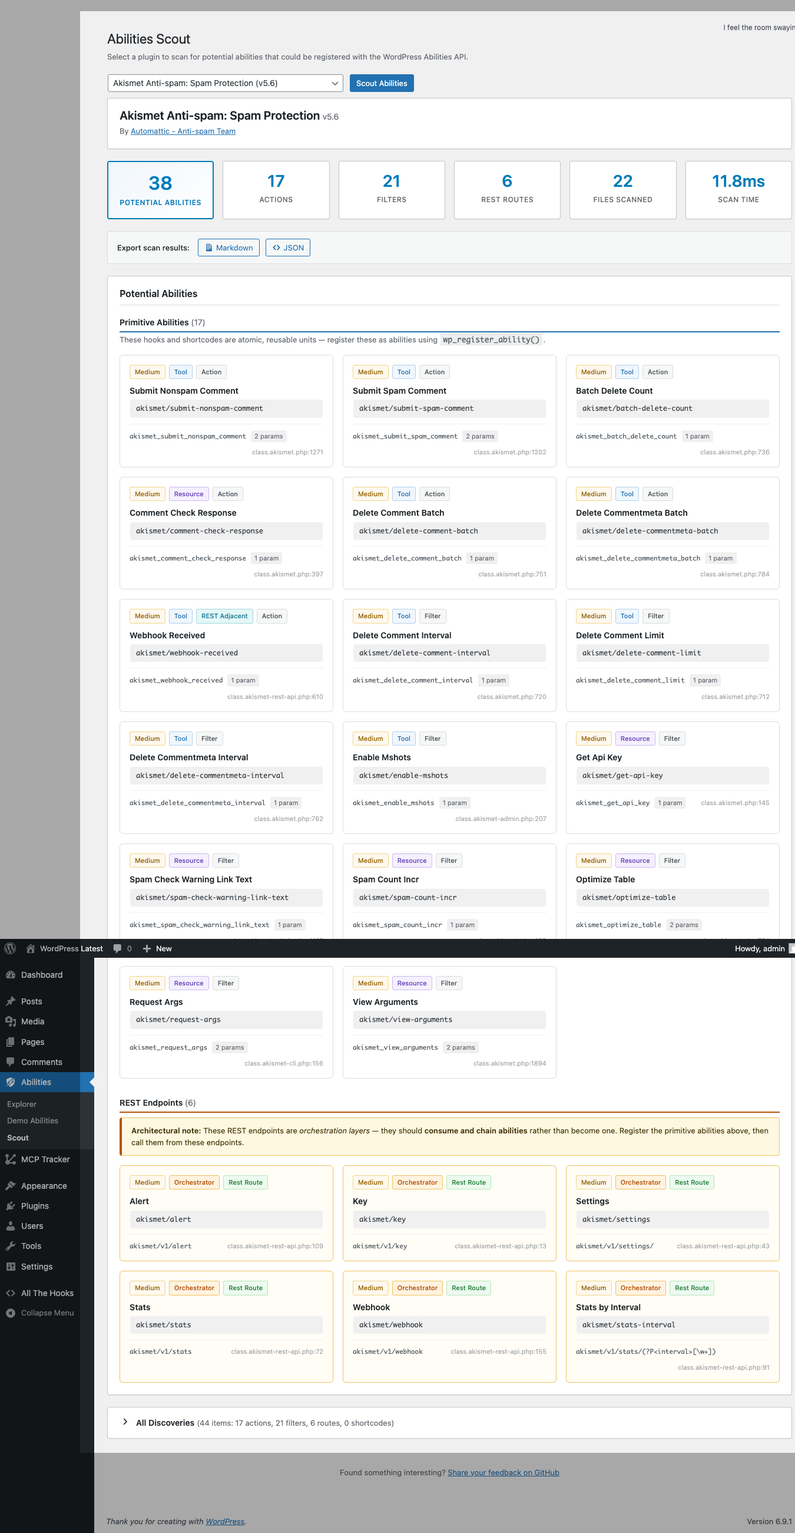Export results as Markdown
The width and height of the screenshot is (795, 1533).
pyautogui.click(x=229, y=248)
